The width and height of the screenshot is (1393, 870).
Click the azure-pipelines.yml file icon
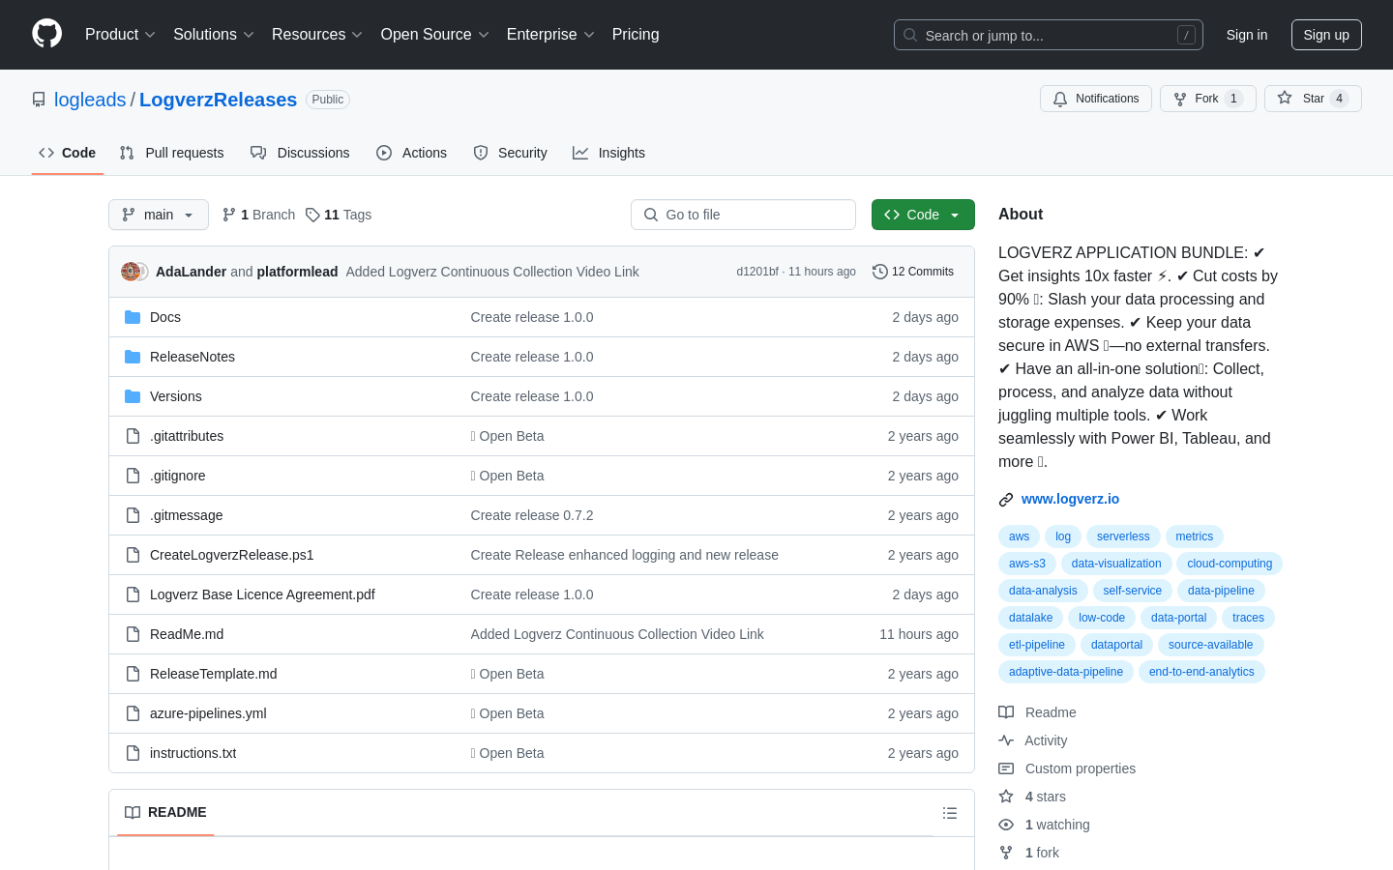point(133,713)
